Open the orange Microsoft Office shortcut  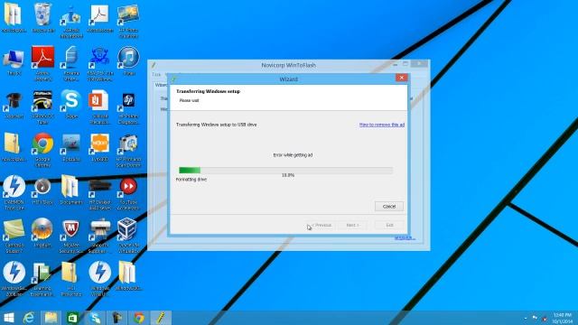click(x=99, y=107)
